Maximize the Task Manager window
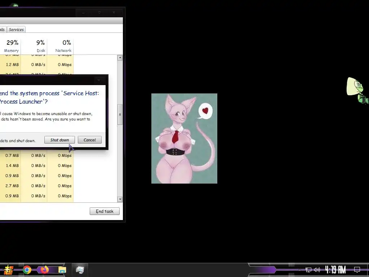This screenshot has width=369, height=277. pos(99,13)
